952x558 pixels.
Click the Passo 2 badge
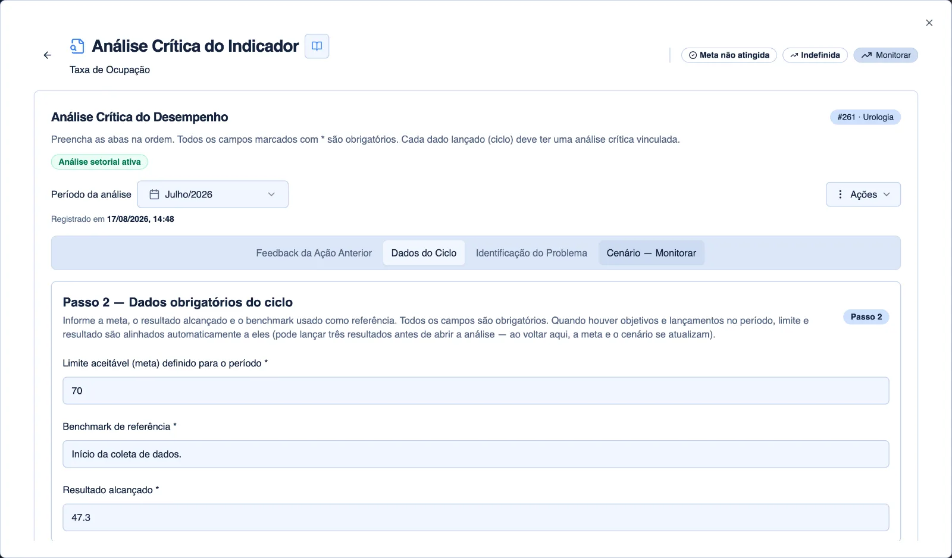tap(866, 317)
